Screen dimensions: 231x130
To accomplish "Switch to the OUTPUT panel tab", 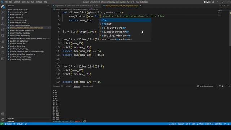I will 68,86.
